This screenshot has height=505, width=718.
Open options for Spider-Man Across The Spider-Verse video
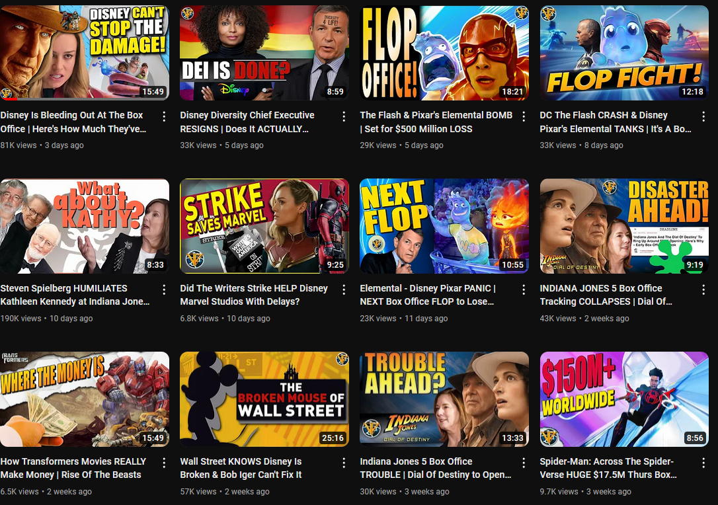pos(703,463)
